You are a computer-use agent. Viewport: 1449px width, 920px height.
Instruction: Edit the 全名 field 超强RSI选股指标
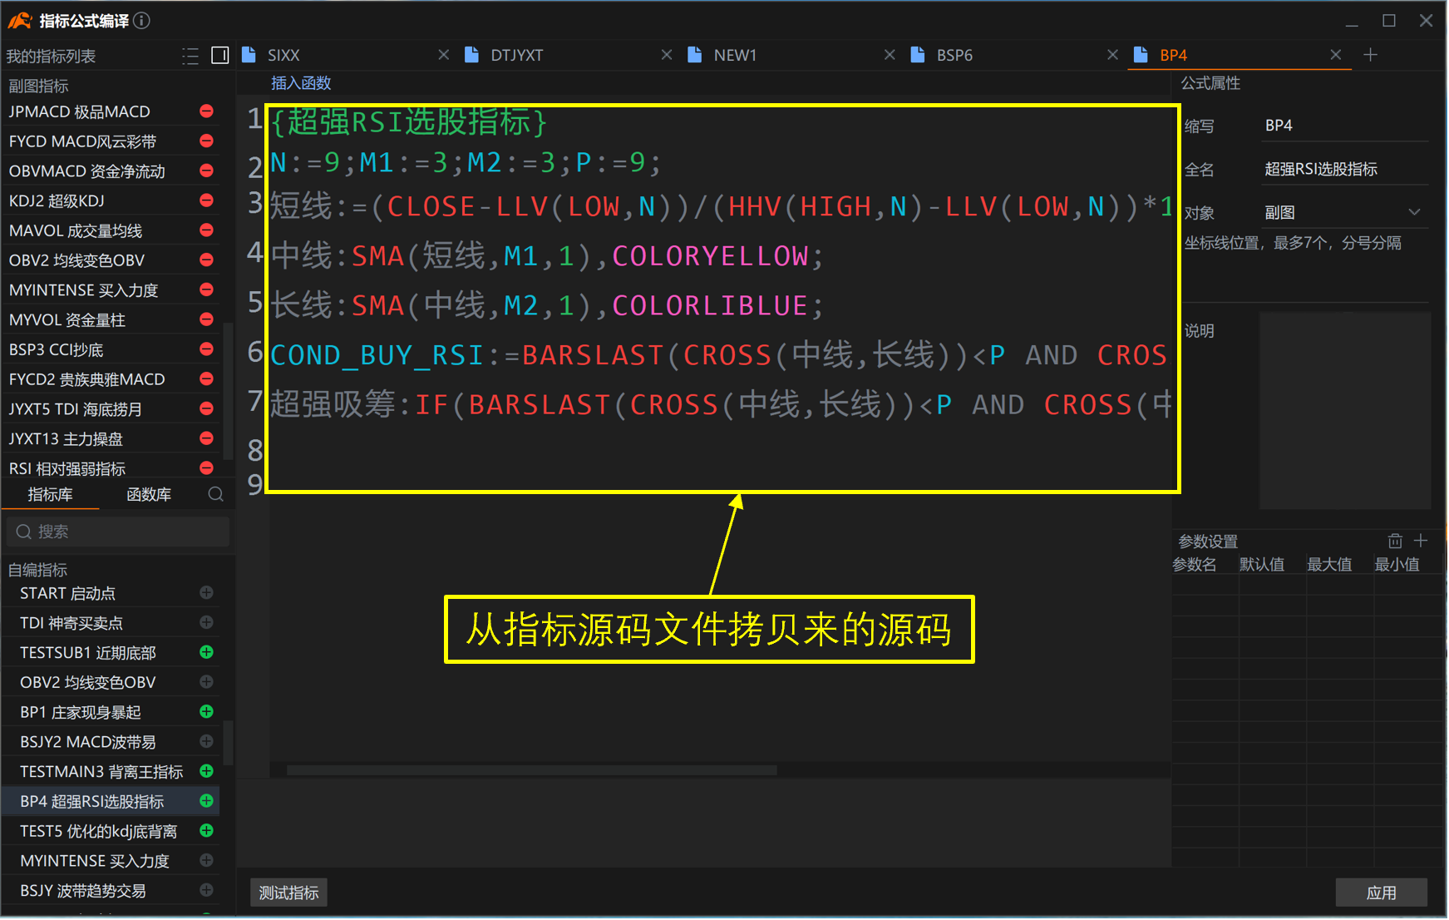pyautogui.click(x=1345, y=170)
